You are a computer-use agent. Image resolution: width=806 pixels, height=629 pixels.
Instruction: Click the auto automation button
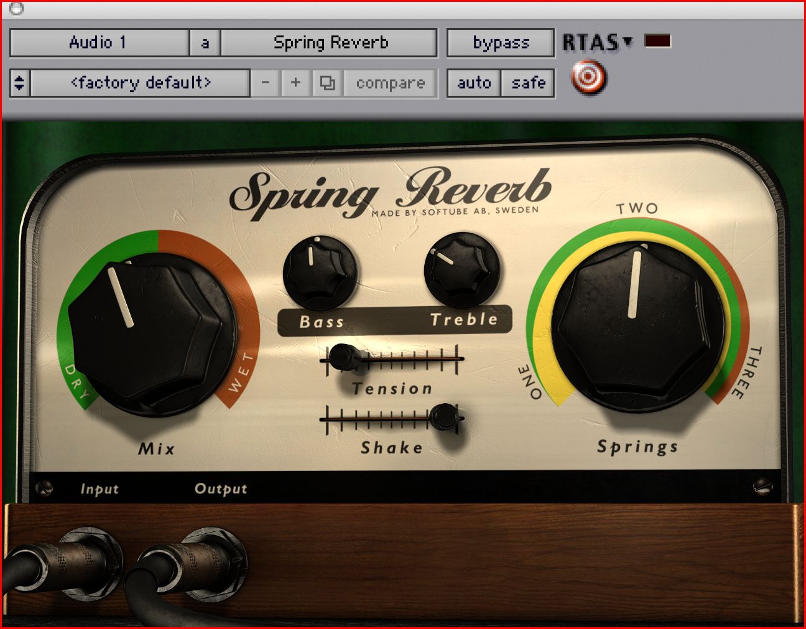pos(474,83)
